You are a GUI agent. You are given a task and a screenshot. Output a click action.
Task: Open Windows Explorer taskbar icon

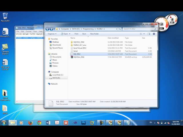pos(13,123)
